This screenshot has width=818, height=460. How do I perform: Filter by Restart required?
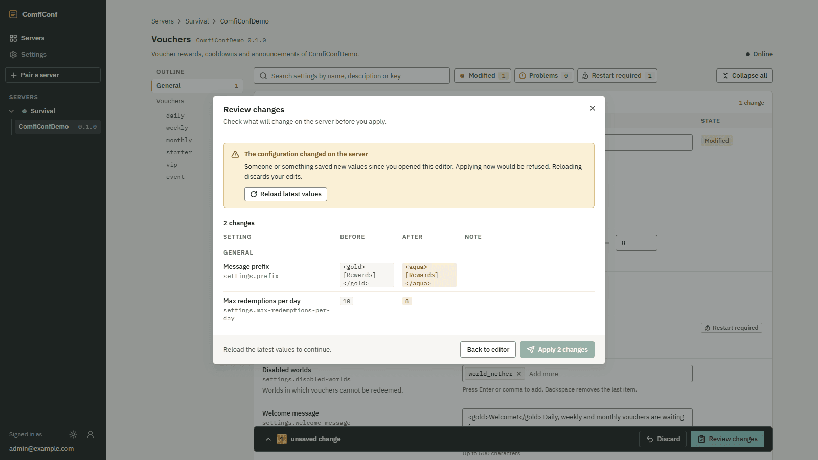[x=617, y=76]
